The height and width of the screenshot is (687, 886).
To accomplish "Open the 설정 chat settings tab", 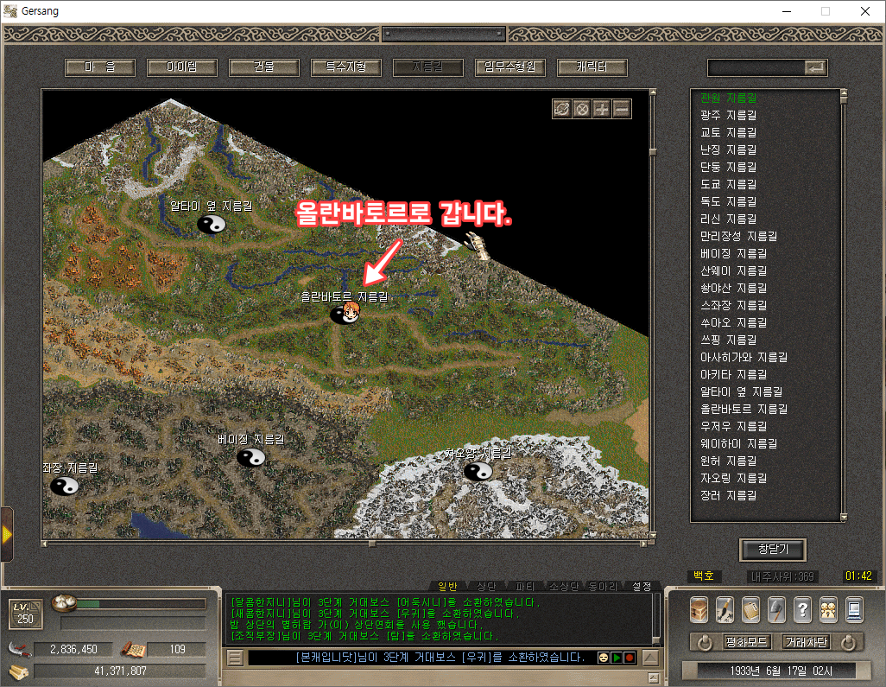I will click(642, 587).
